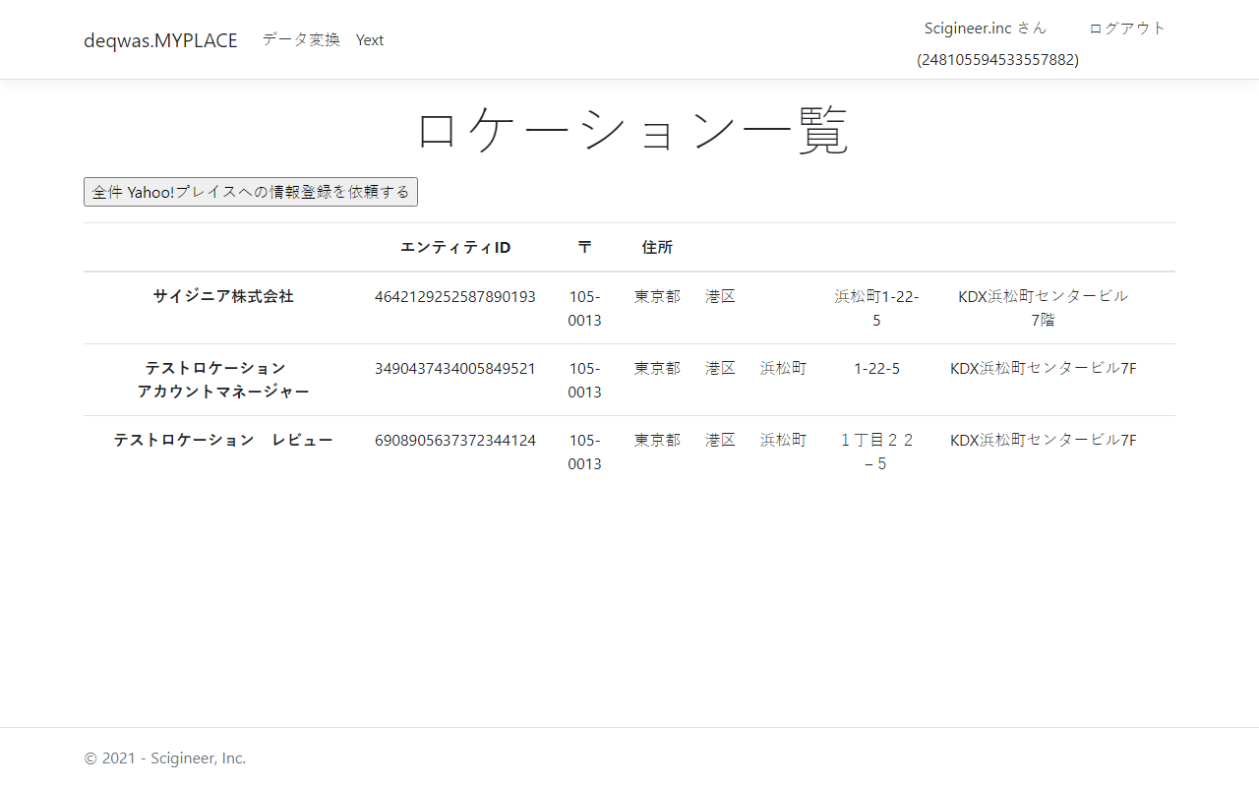
Task: Click postal code in レビュー row
Action: [x=584, y=452]
